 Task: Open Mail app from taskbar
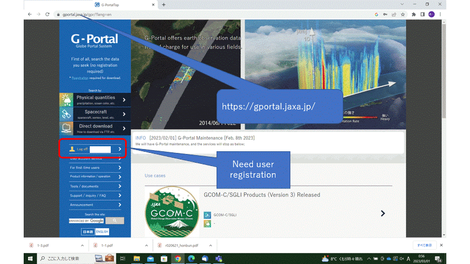tap(150, 258)
